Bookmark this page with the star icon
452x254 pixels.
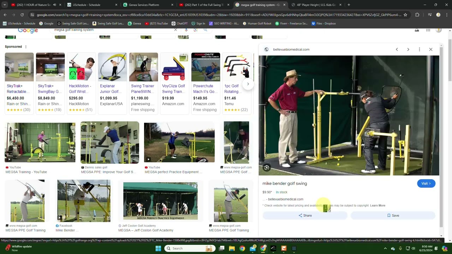(405, 15)
